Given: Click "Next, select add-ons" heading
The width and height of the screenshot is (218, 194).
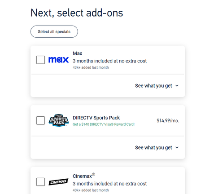Looking at the screenshot, I should click(x=77, y=13).
